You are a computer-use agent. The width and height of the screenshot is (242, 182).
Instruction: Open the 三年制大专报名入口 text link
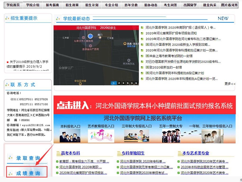pos(137,126)
